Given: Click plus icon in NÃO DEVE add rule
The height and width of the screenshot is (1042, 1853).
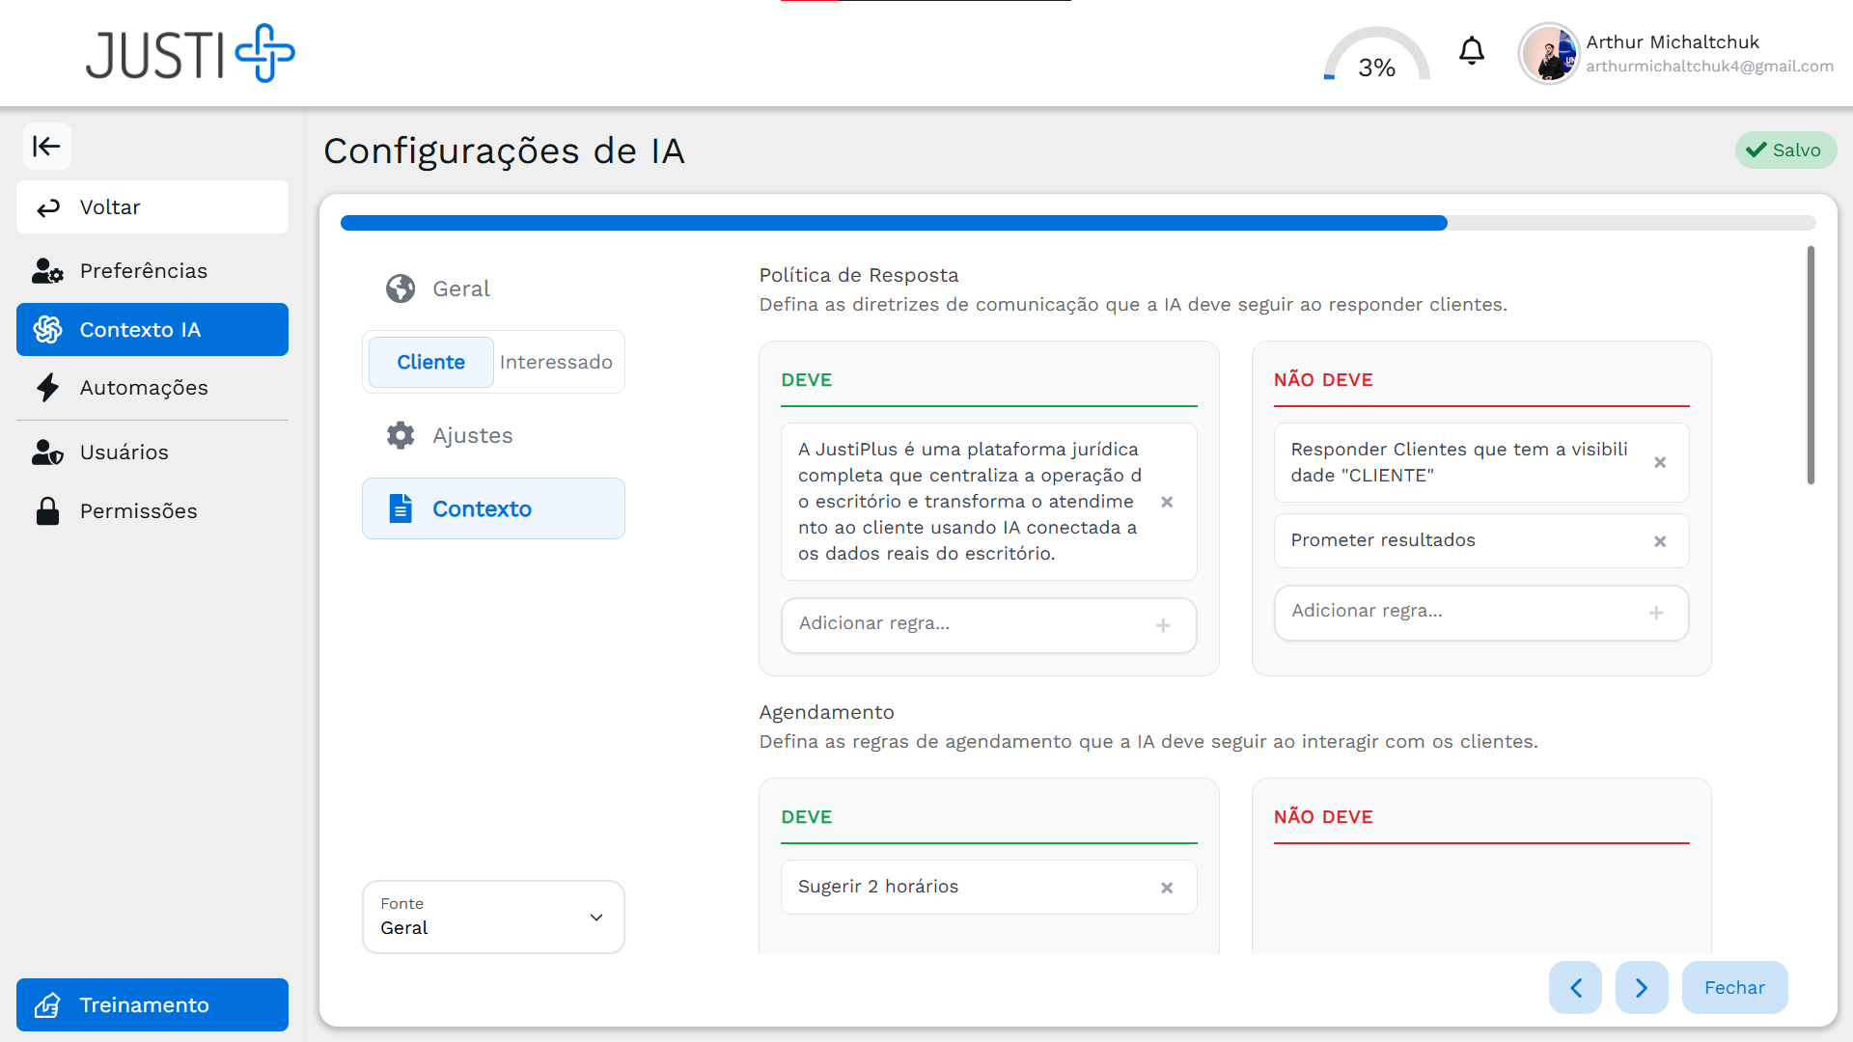Looking at the screenshot, I should [x=1656, y=613].
